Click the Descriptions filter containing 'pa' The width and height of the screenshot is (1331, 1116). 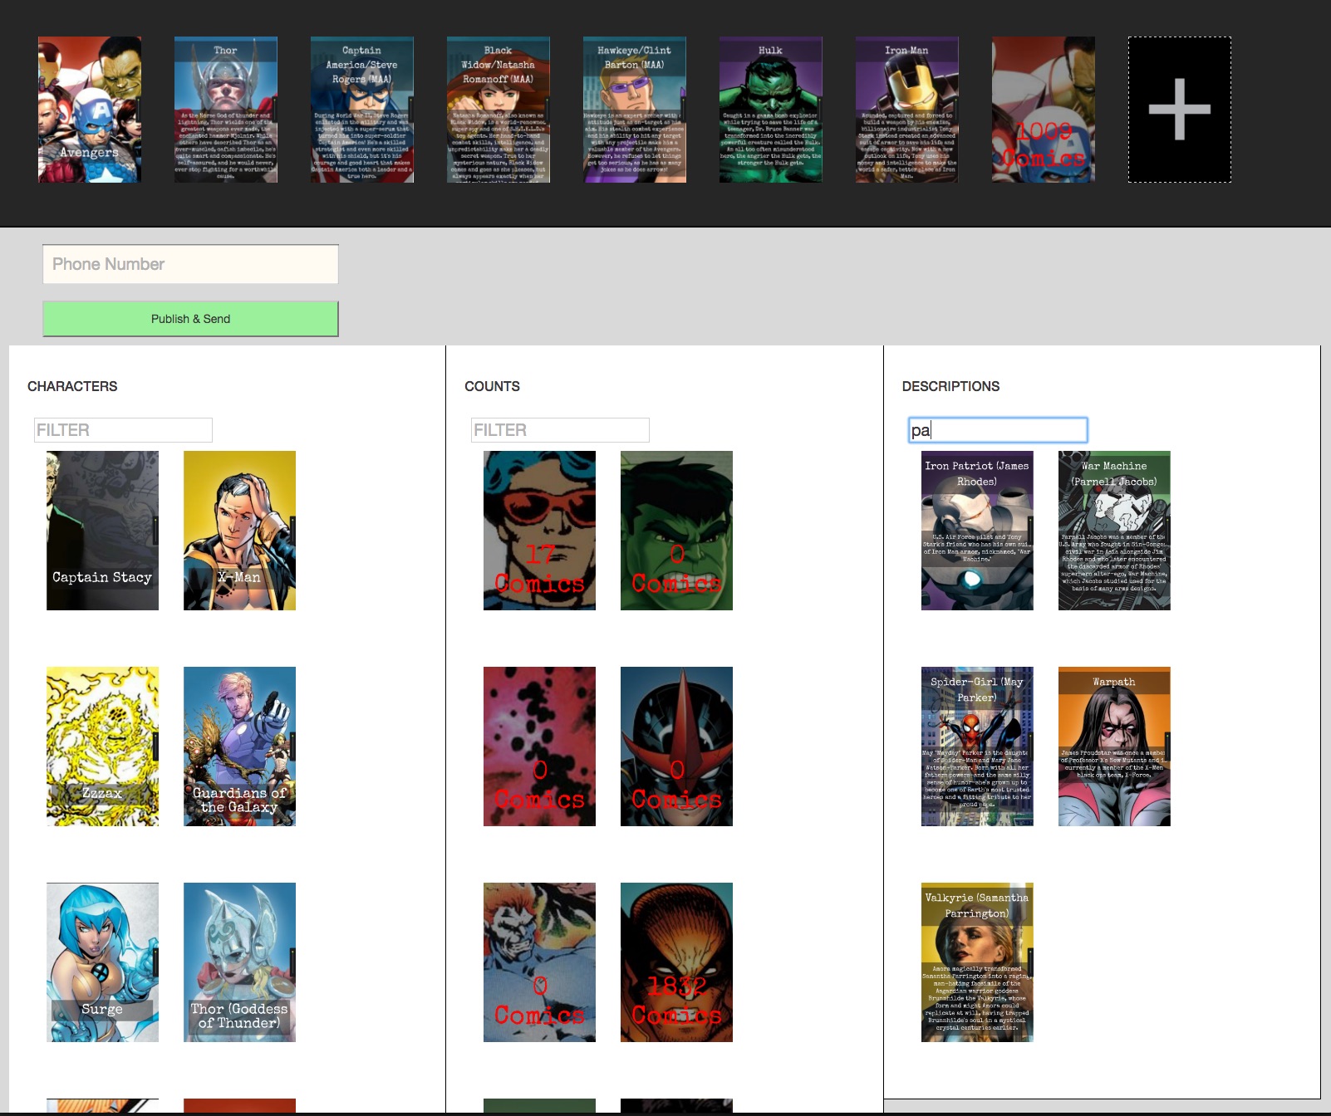pyautogui.click(x=998, y=430)
